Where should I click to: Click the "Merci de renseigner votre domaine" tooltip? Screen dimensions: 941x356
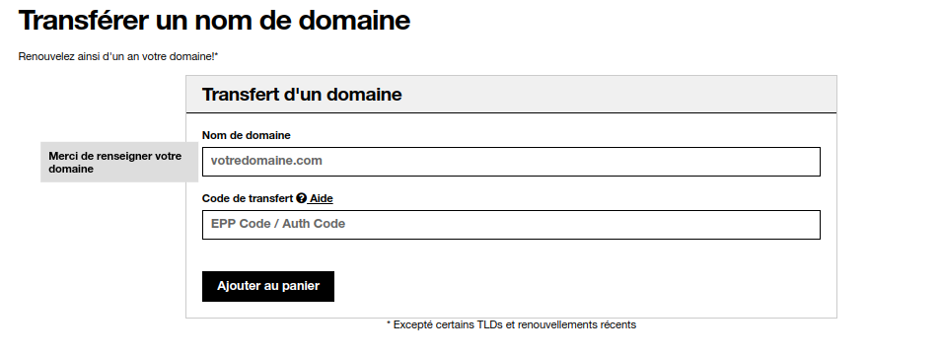pyautogui.click(x=118, y=162)
